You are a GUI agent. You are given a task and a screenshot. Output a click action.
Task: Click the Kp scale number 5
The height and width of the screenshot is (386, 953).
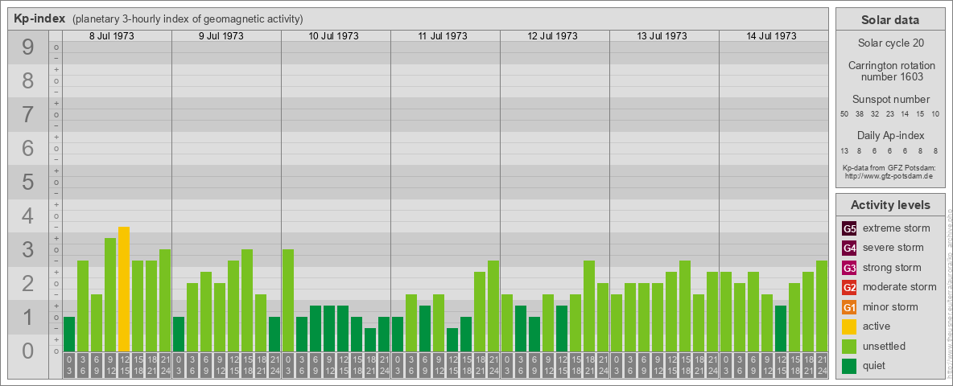[x=27, y=182]
